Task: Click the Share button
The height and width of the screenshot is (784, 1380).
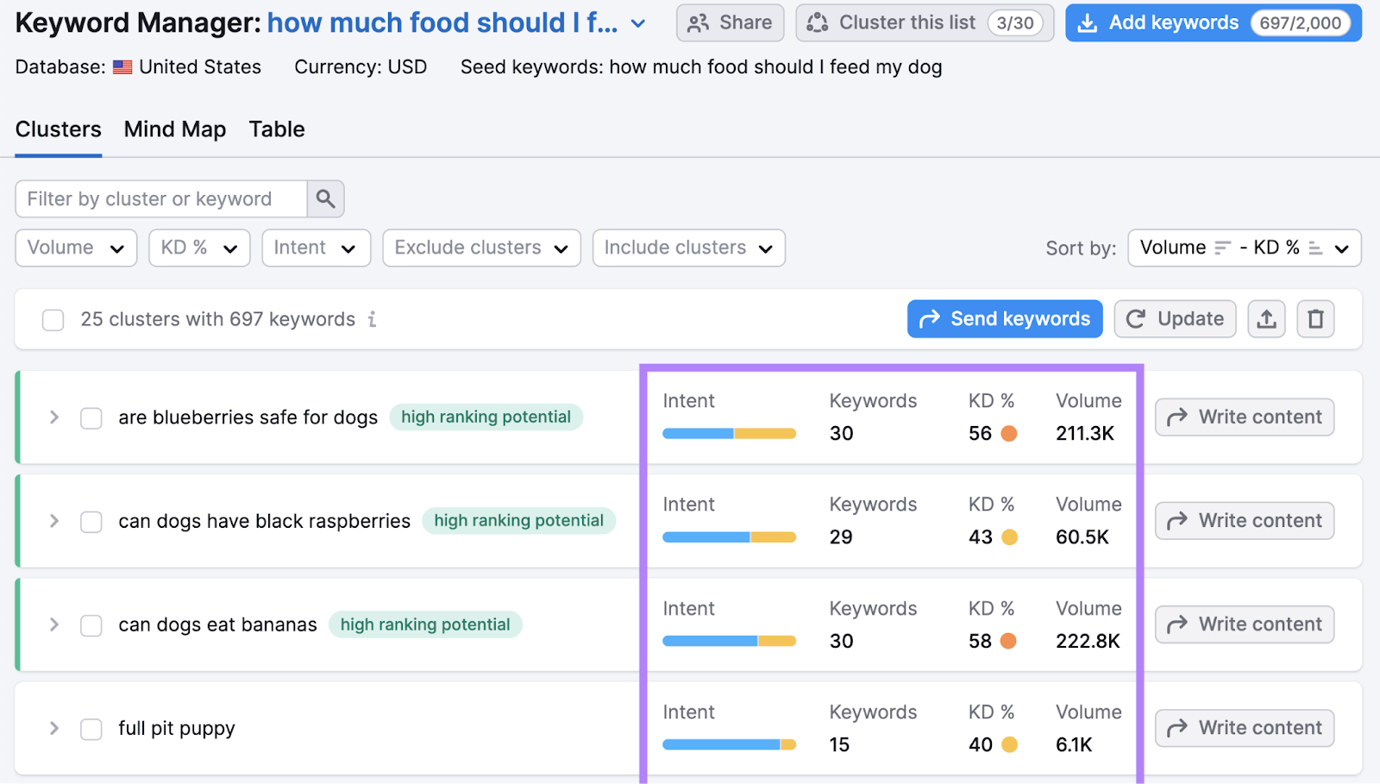Action: click(x=730, y=23)
